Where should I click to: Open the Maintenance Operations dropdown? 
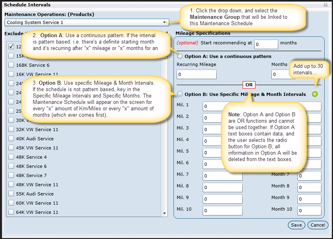point(86,22)
